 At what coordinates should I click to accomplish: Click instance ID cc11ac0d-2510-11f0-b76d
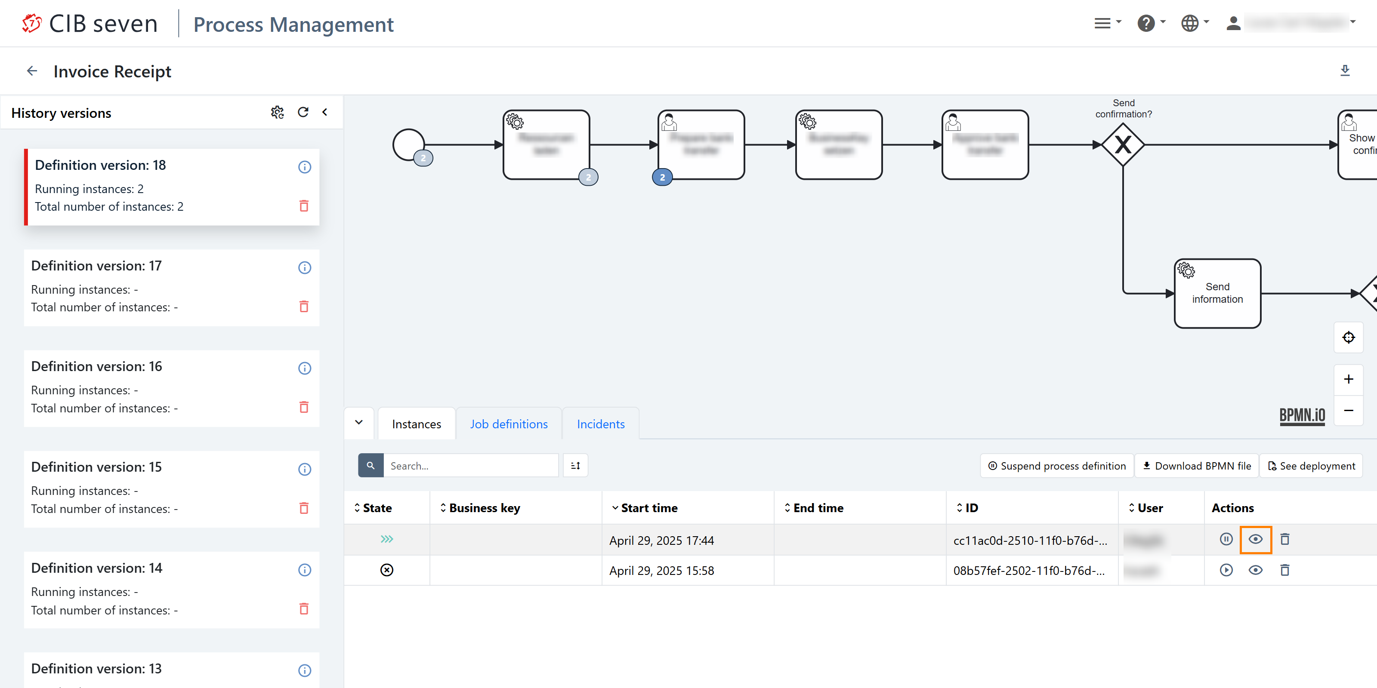click(1030, 540)
